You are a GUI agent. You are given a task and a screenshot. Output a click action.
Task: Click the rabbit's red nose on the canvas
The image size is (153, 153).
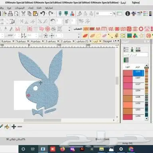(28, 95)
